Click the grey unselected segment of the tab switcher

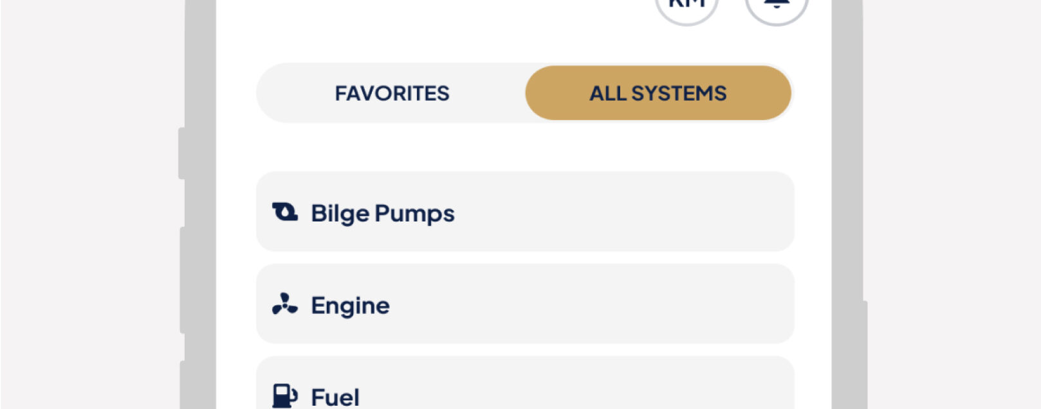pos(392,94)
